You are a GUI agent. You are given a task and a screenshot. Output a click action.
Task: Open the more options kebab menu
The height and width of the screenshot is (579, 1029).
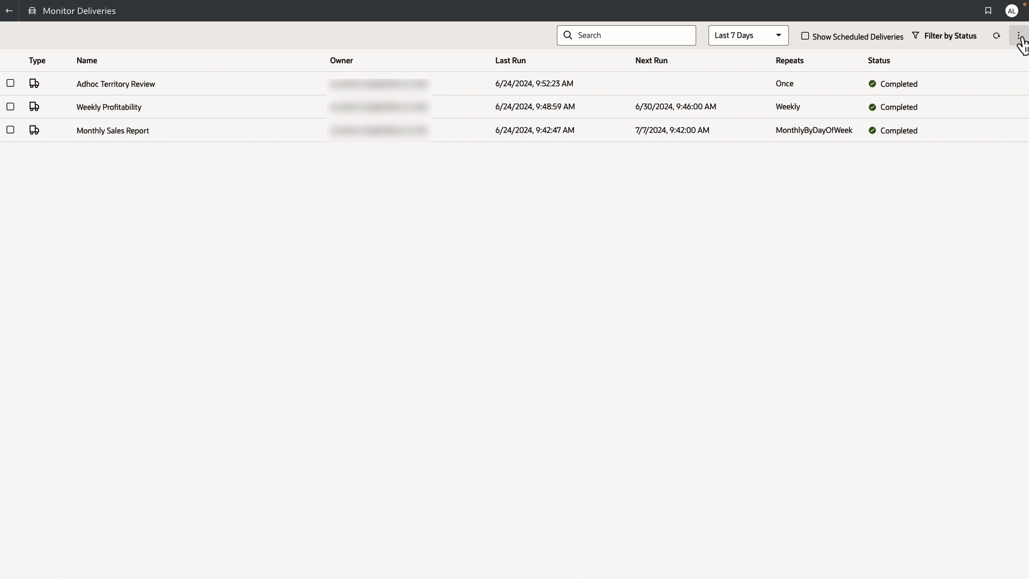point(1019,35)
